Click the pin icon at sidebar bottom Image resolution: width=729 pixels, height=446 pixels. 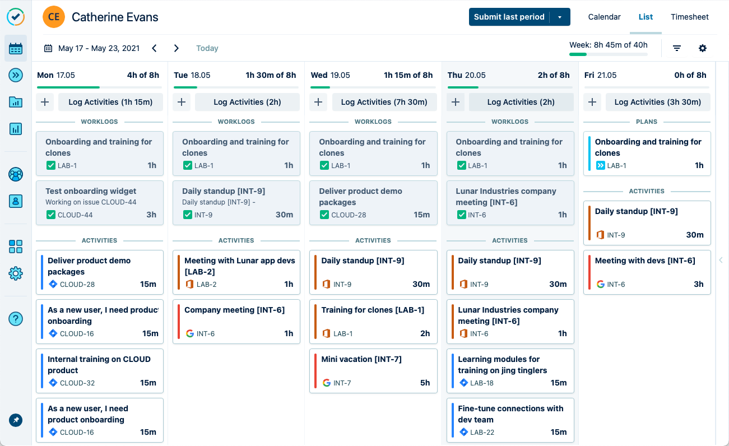(x=16, y=420)
